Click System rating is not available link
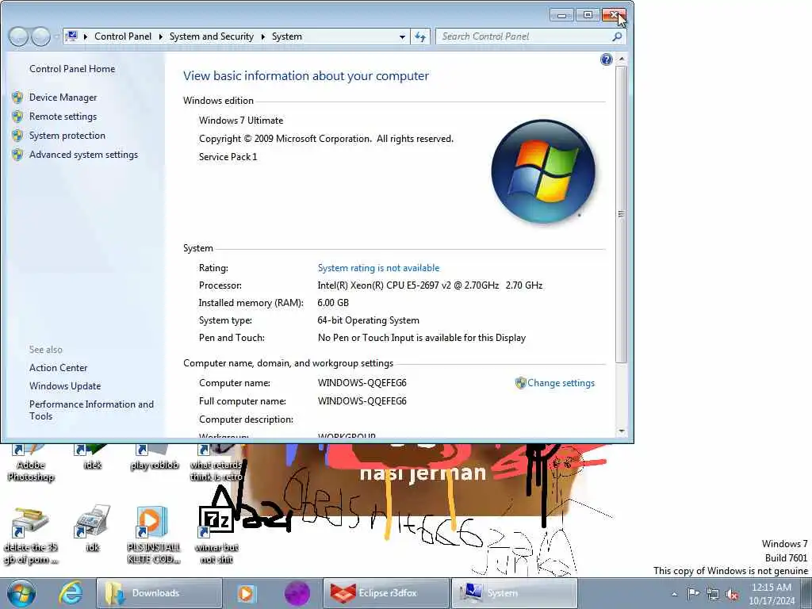The width and height of the screenshot is (812, 609). pos(378,268)
